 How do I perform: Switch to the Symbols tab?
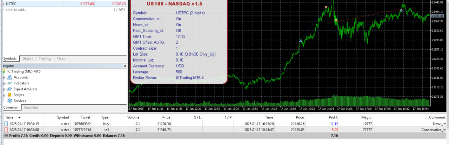point(10,58)
